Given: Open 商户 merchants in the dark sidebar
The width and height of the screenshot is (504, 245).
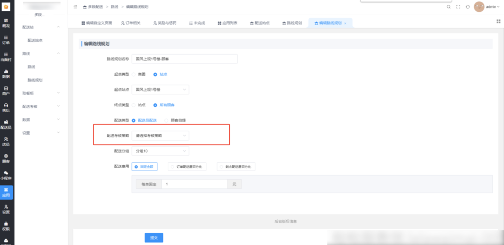Looking at the screenshot, I should (x=6, y=91).
